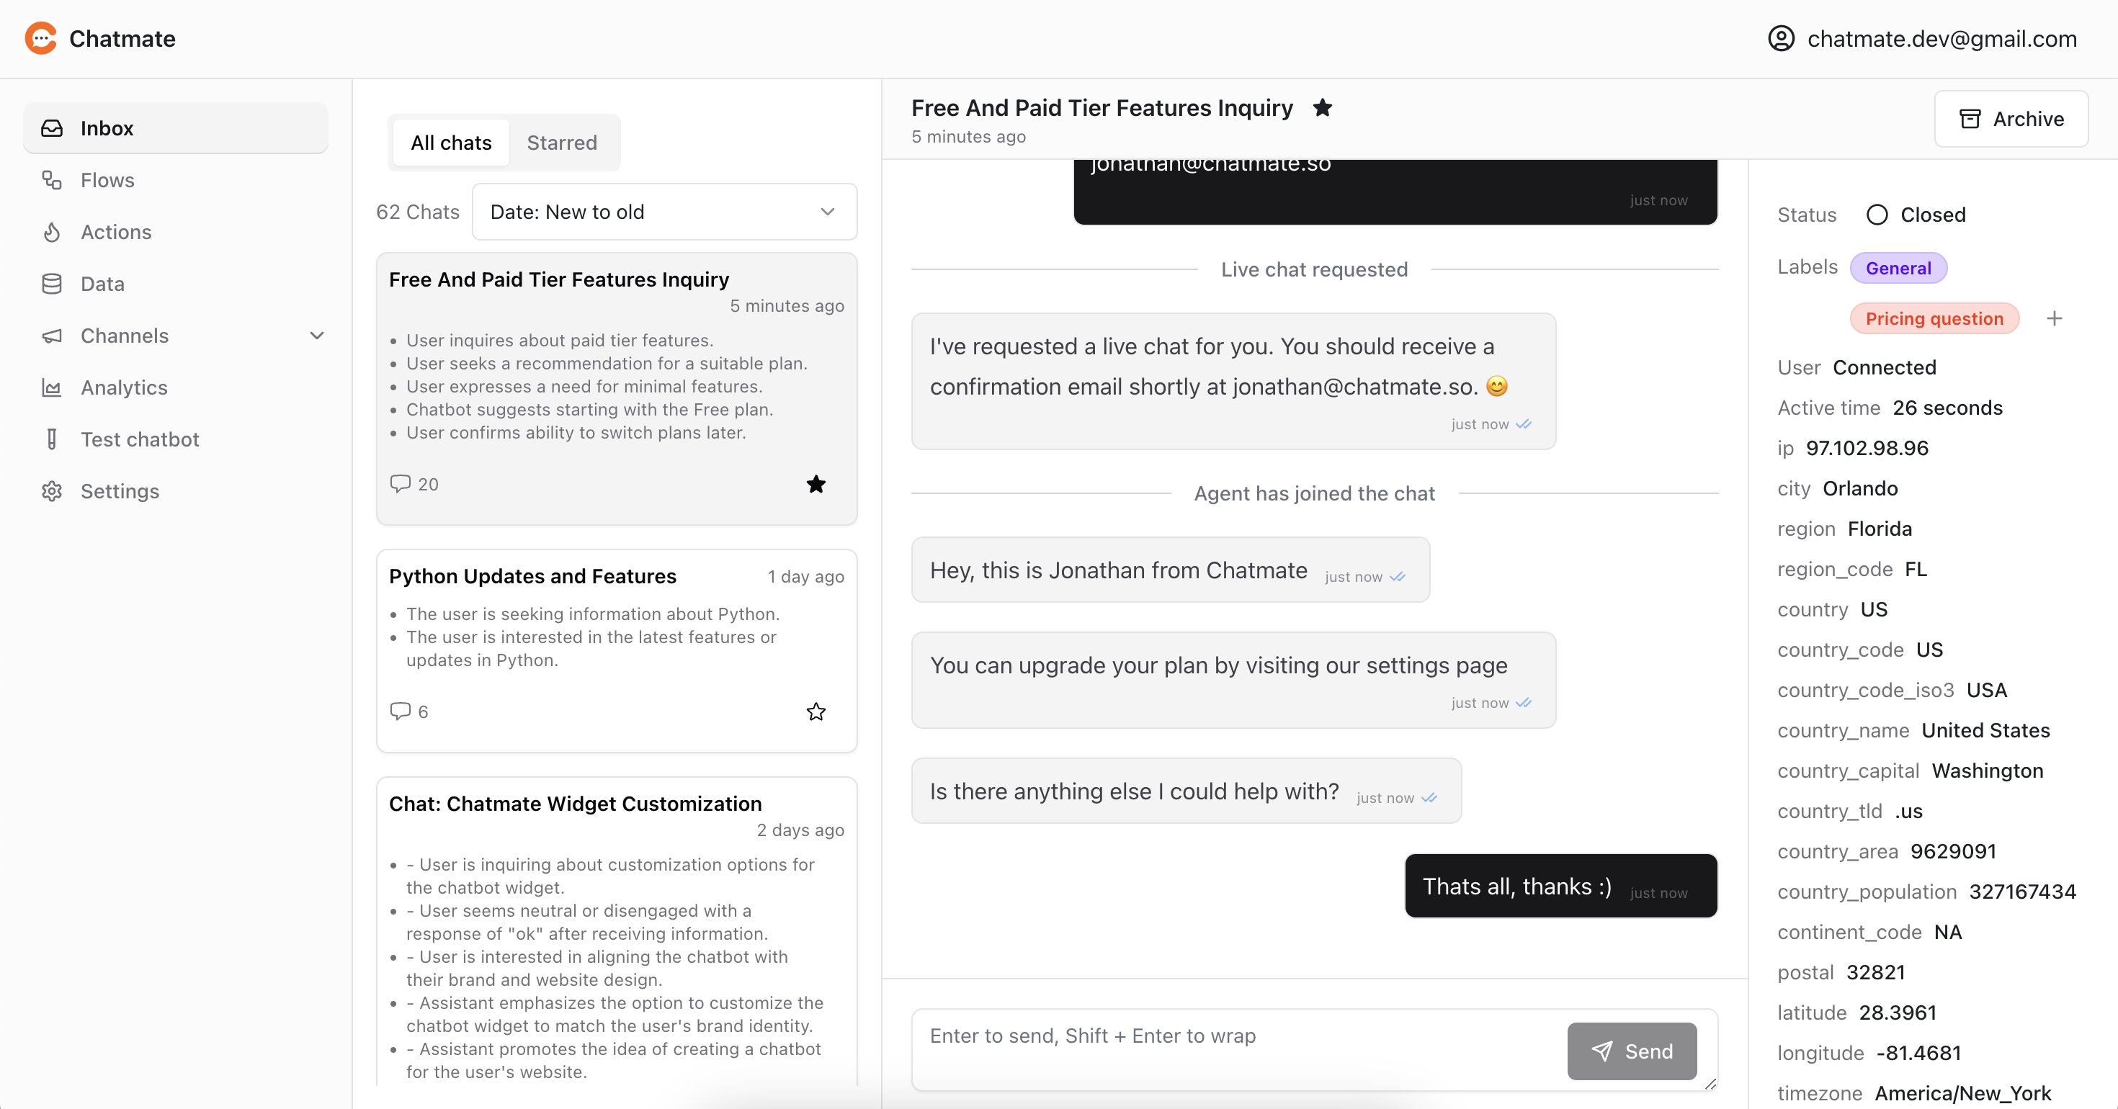2118x1109 pixels.
Task: Switch to the Starred tab
Action: tap(562, 143)
